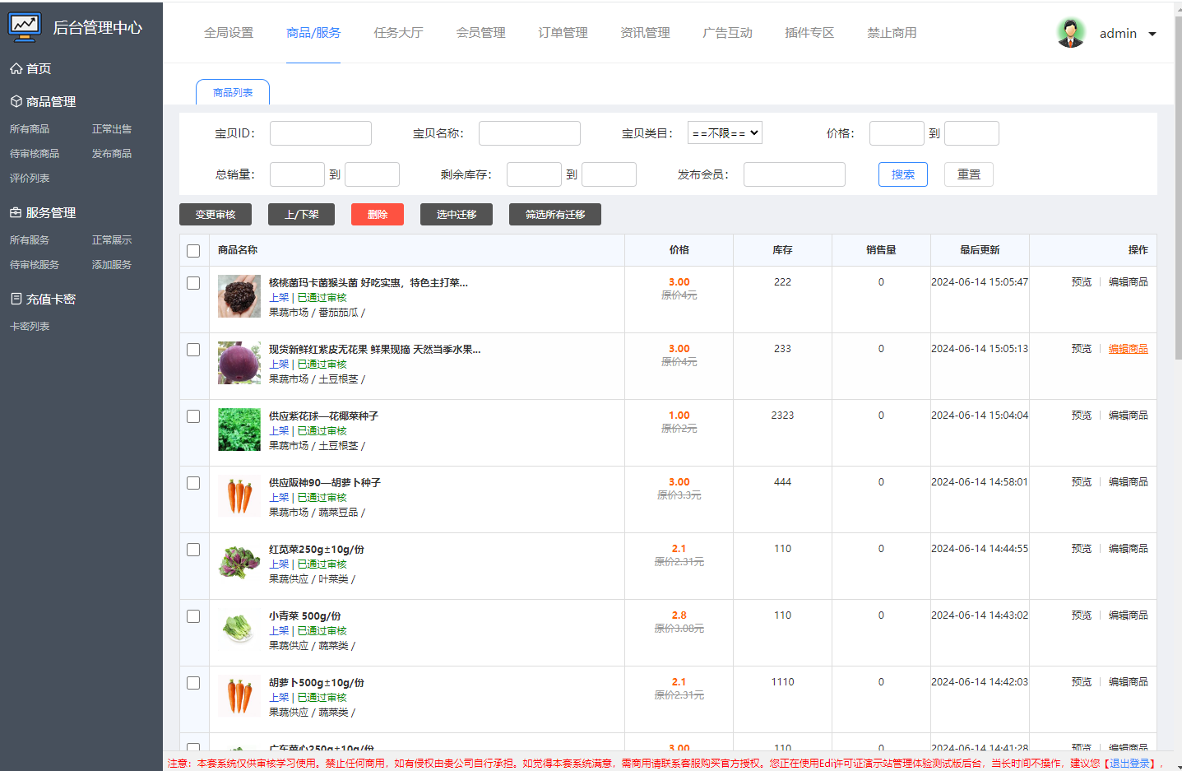Toggle the select-all checkbox in table header
This screenshot has width=1182, height=771.
pos(193,251)
